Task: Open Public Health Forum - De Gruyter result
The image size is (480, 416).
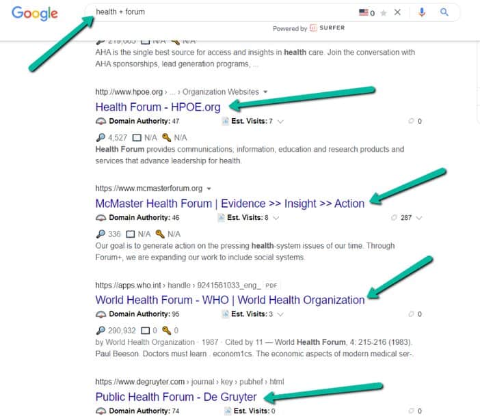Action: click(x=176, y=397)
